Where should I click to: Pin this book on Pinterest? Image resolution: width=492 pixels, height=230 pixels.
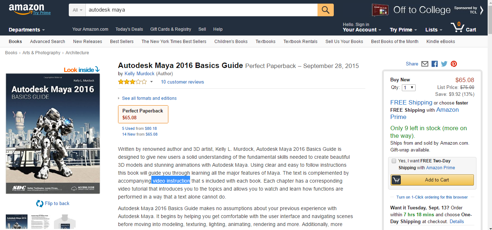pos(454,64)
